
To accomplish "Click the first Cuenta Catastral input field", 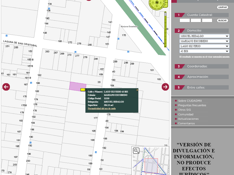I will click(x=185, y=21).
